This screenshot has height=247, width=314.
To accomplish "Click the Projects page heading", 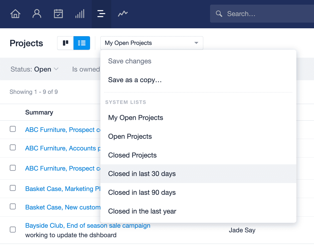I will tap(26, 43).
